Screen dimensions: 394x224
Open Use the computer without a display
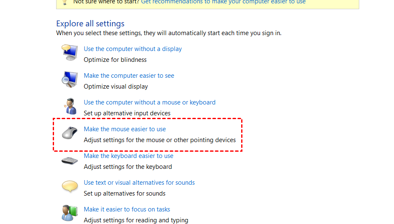tap(133, 49)
